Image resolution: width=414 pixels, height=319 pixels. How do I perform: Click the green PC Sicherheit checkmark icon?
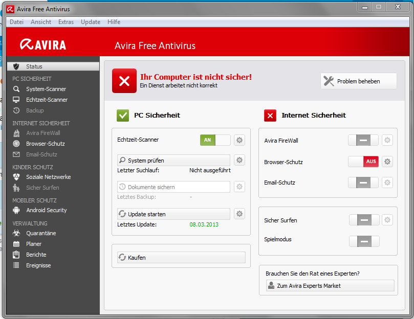(123, 116)
